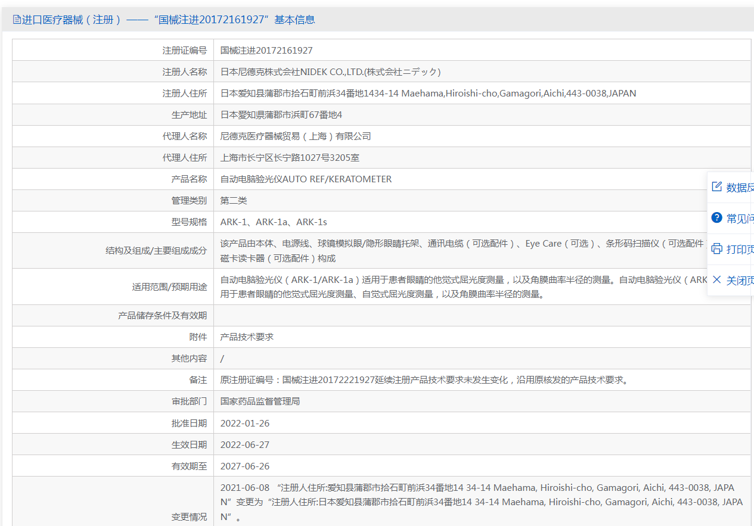This screenshot has height=526, width=754.
Task: Click the 生效日期 label
Action: click(190, 444)
